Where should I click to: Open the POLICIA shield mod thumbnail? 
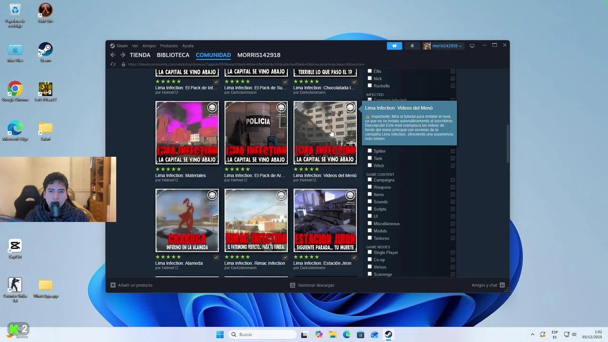pos(256,133)
